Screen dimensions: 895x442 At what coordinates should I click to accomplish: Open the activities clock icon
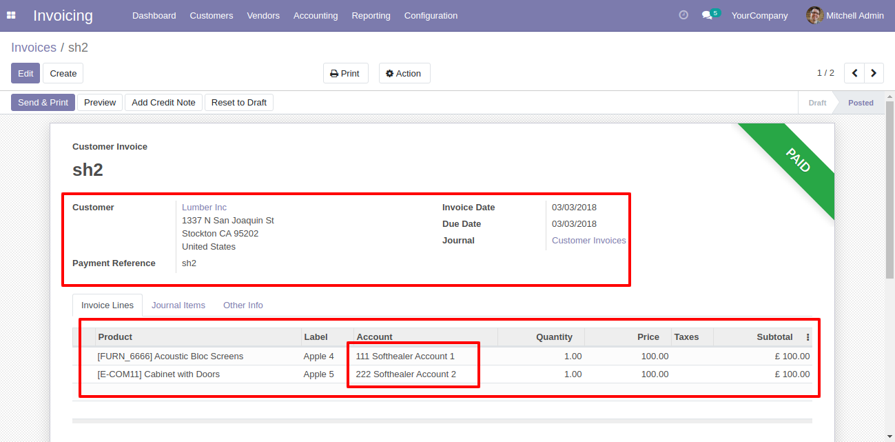683,15
